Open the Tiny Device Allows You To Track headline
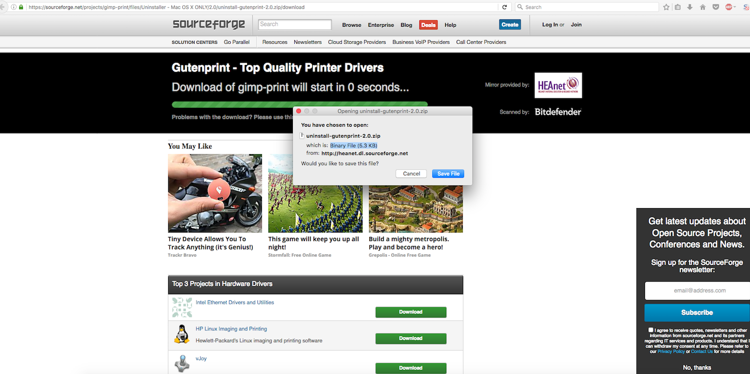The image size is (750, 374). 210,243
